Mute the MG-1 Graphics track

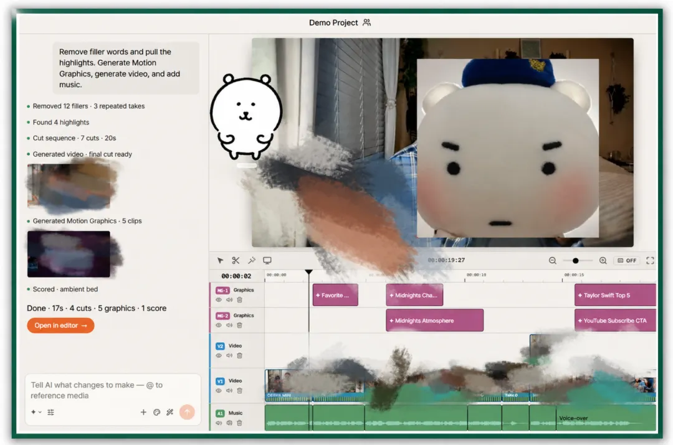click(x=229, y=299)
